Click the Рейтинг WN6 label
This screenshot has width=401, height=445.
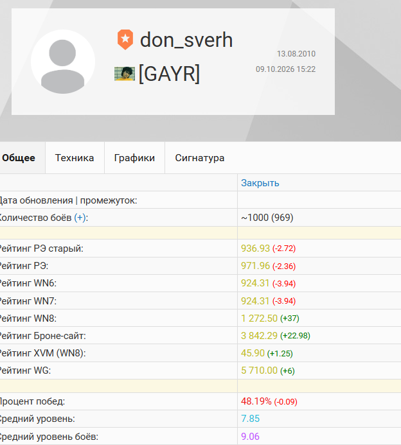pos(28,283)
